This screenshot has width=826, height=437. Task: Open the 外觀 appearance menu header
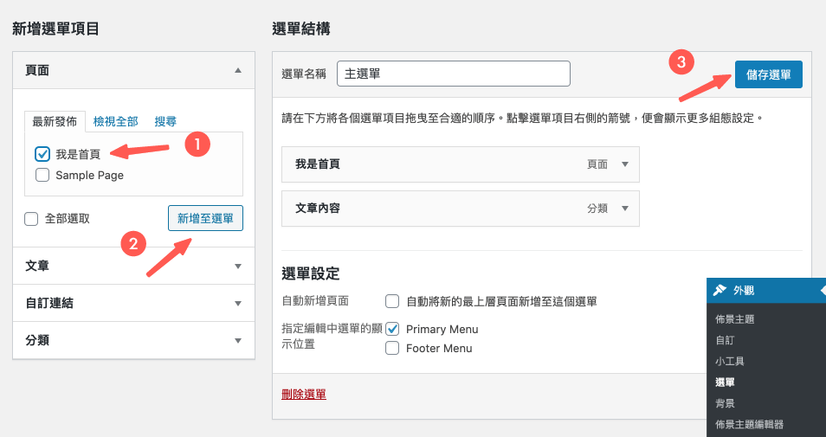pyautogui.click(x=766, y=290)
